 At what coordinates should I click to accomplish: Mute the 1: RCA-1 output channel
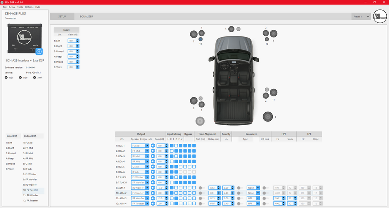153,145
